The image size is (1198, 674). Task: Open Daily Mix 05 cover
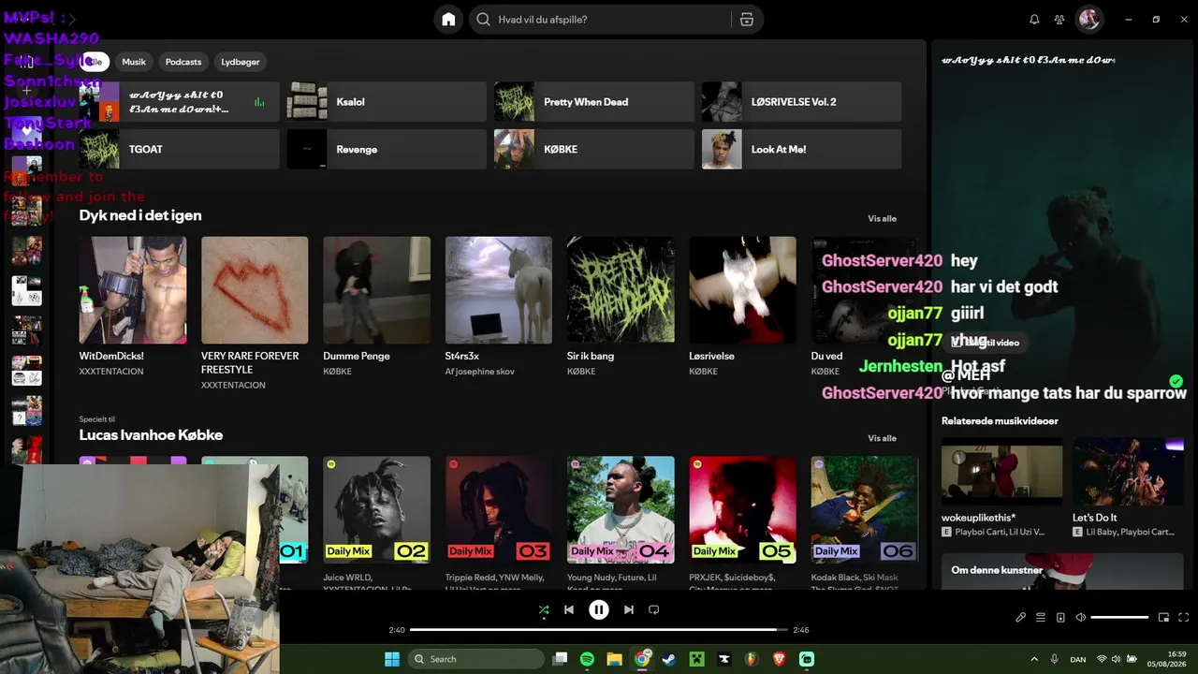(x=743, y=509)
